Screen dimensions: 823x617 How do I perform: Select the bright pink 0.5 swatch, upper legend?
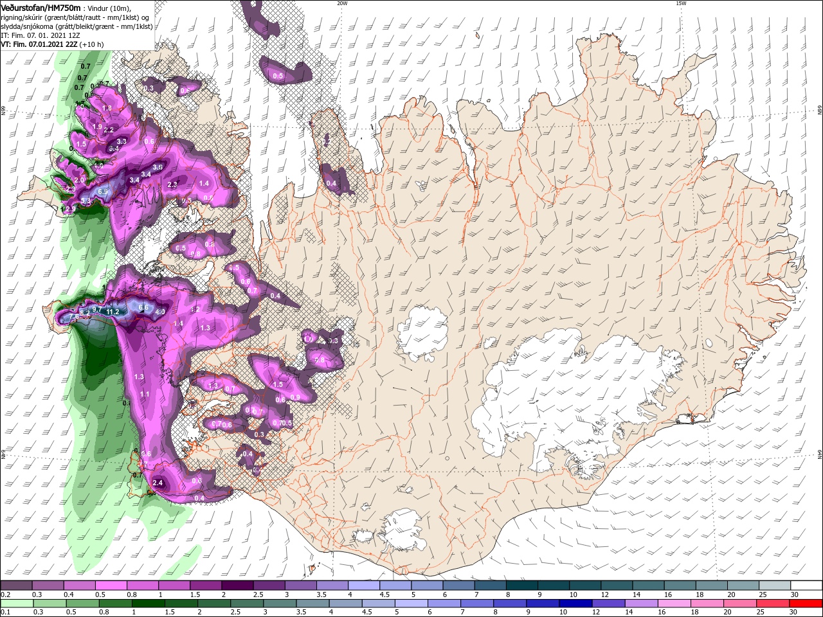110,586
